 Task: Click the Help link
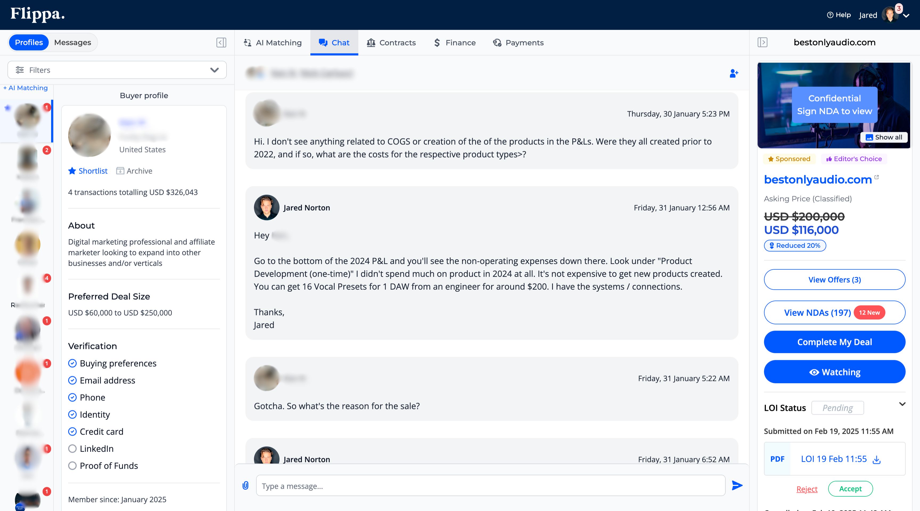click(x=839, y=15)
